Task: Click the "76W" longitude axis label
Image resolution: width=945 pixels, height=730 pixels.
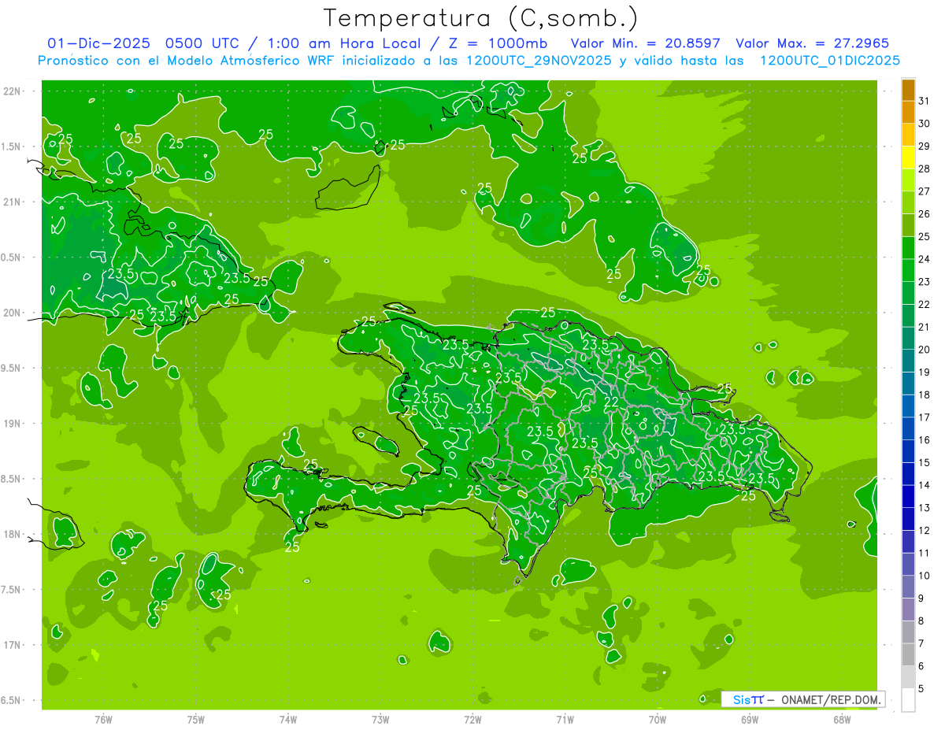Action: click(103, 720)
